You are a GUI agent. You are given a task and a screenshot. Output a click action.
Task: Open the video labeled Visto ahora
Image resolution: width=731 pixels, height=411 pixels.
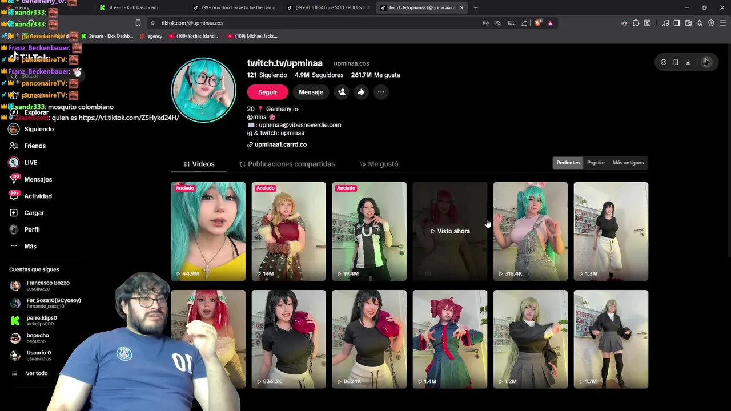tap(450, 231)
